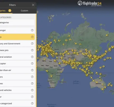
Task: Click the Libya map label
Action: [x=50, y=61]
